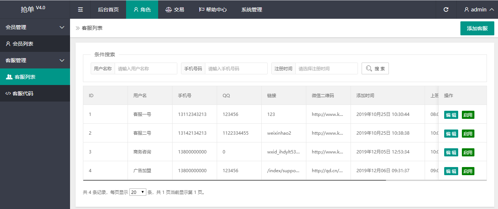This screenshot has width=498, height=209.
Task: Open the 交易 menu with scales icon
Action: tap(174, 10)
